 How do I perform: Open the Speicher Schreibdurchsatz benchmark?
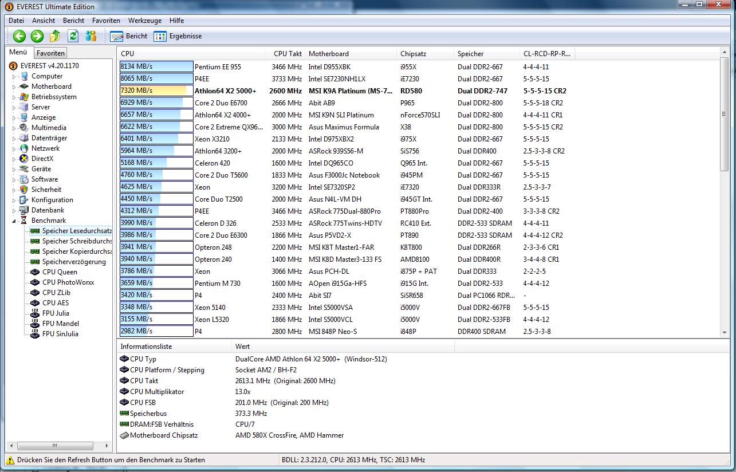point(77,241)
